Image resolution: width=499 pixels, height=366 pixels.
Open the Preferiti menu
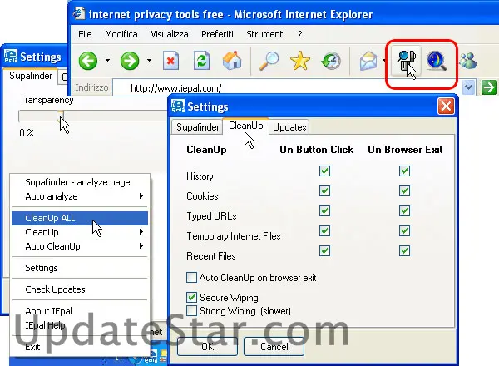pos(217,34)
